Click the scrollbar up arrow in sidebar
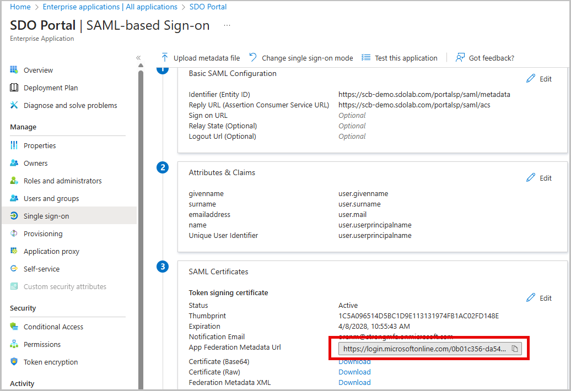The image size is (571, 391). [x=141, y=66]
